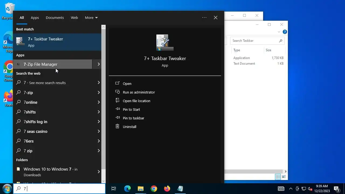345x194 pixels.
Task: Click the Open file location icon
Action: [117, 101]
